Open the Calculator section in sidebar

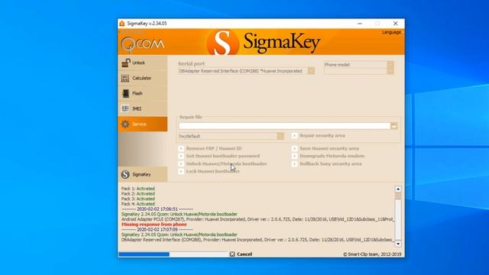point(143,78)
